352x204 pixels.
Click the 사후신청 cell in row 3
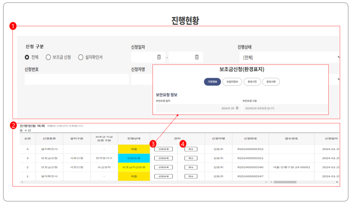click(x=77, y=158)
